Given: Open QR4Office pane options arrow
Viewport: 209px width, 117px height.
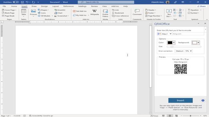Looking at the screenshot, I should tap(199, 23).
